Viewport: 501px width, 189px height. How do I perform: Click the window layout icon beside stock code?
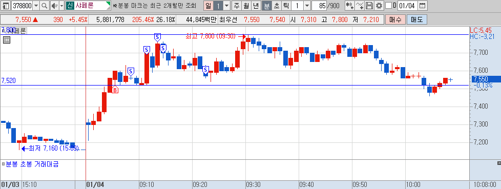pos(6,6)
